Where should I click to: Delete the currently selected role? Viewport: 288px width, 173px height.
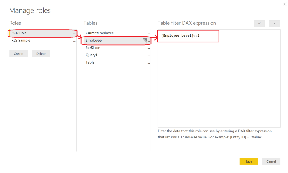(41, 53)
